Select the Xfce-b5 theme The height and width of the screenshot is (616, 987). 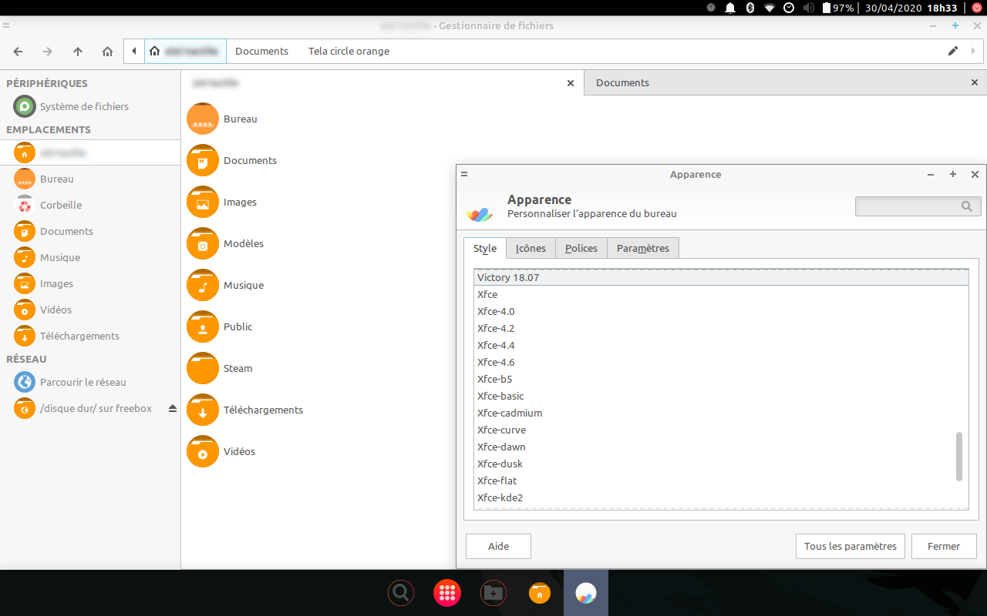721,379
